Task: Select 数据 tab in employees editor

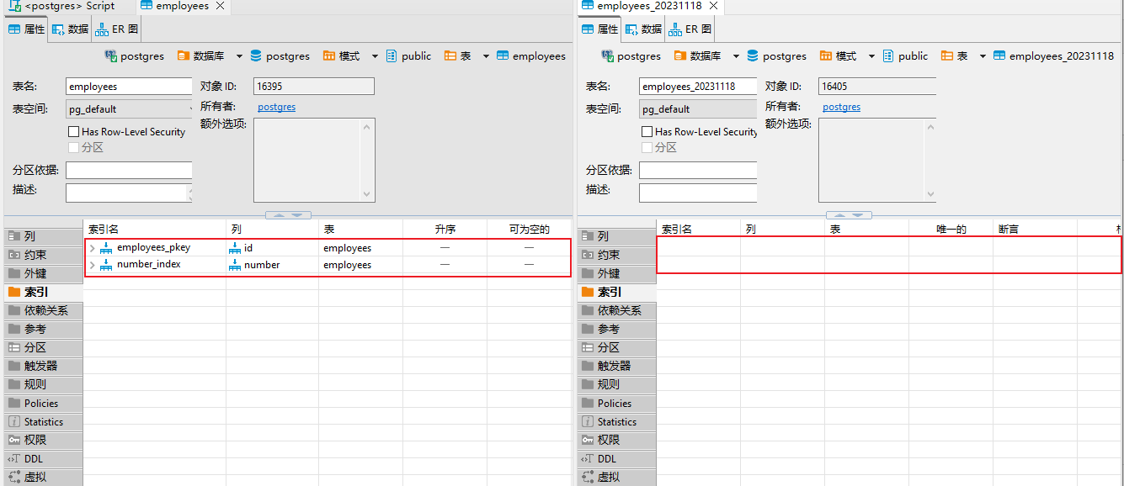Action: pos(70,29)
